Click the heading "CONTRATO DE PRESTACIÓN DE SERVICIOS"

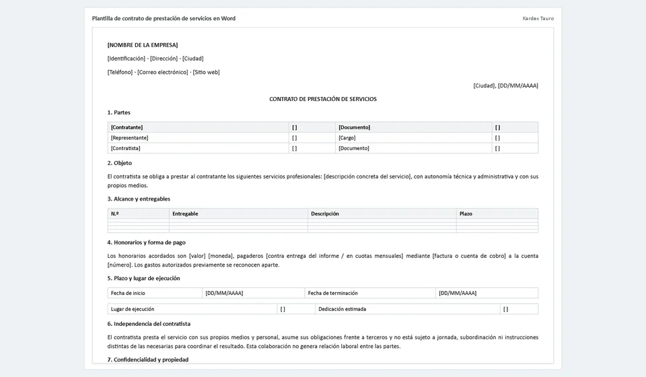pos(323,99)
